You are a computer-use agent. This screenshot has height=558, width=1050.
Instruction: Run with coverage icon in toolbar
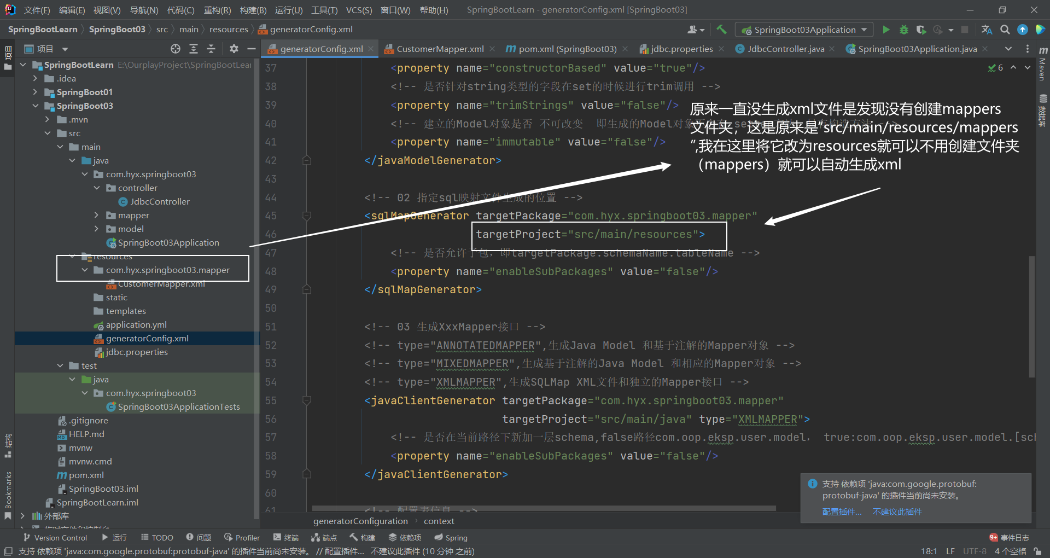coord(921,30)
